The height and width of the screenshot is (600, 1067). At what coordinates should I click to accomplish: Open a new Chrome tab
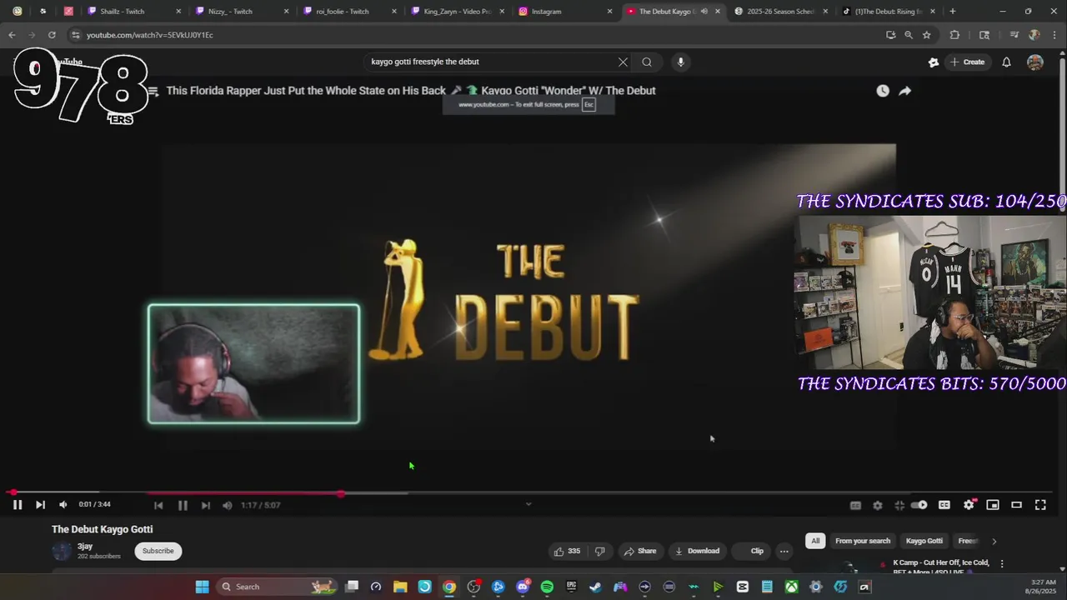(x=953, y=12)
